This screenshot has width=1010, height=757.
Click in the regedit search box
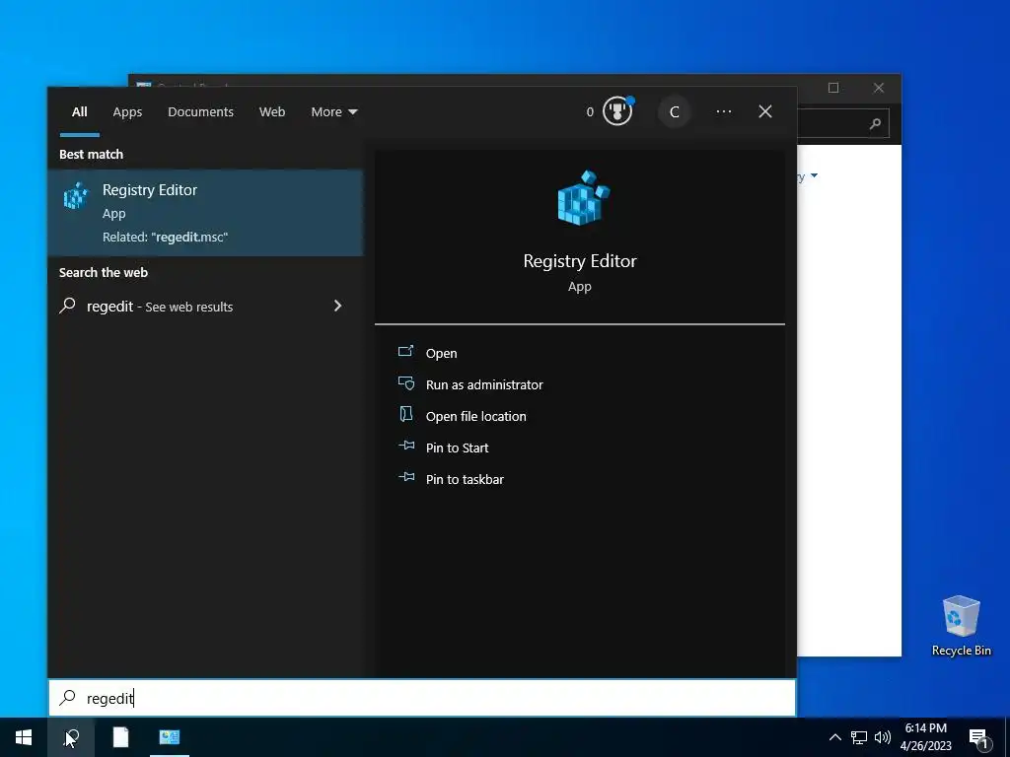[x=422, y=698]
